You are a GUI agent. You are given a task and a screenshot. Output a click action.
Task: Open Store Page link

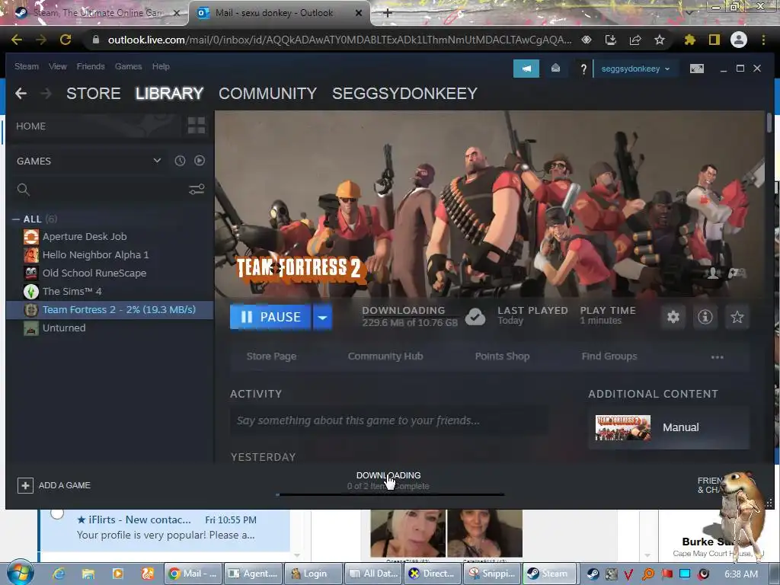[x=271, y=356]
